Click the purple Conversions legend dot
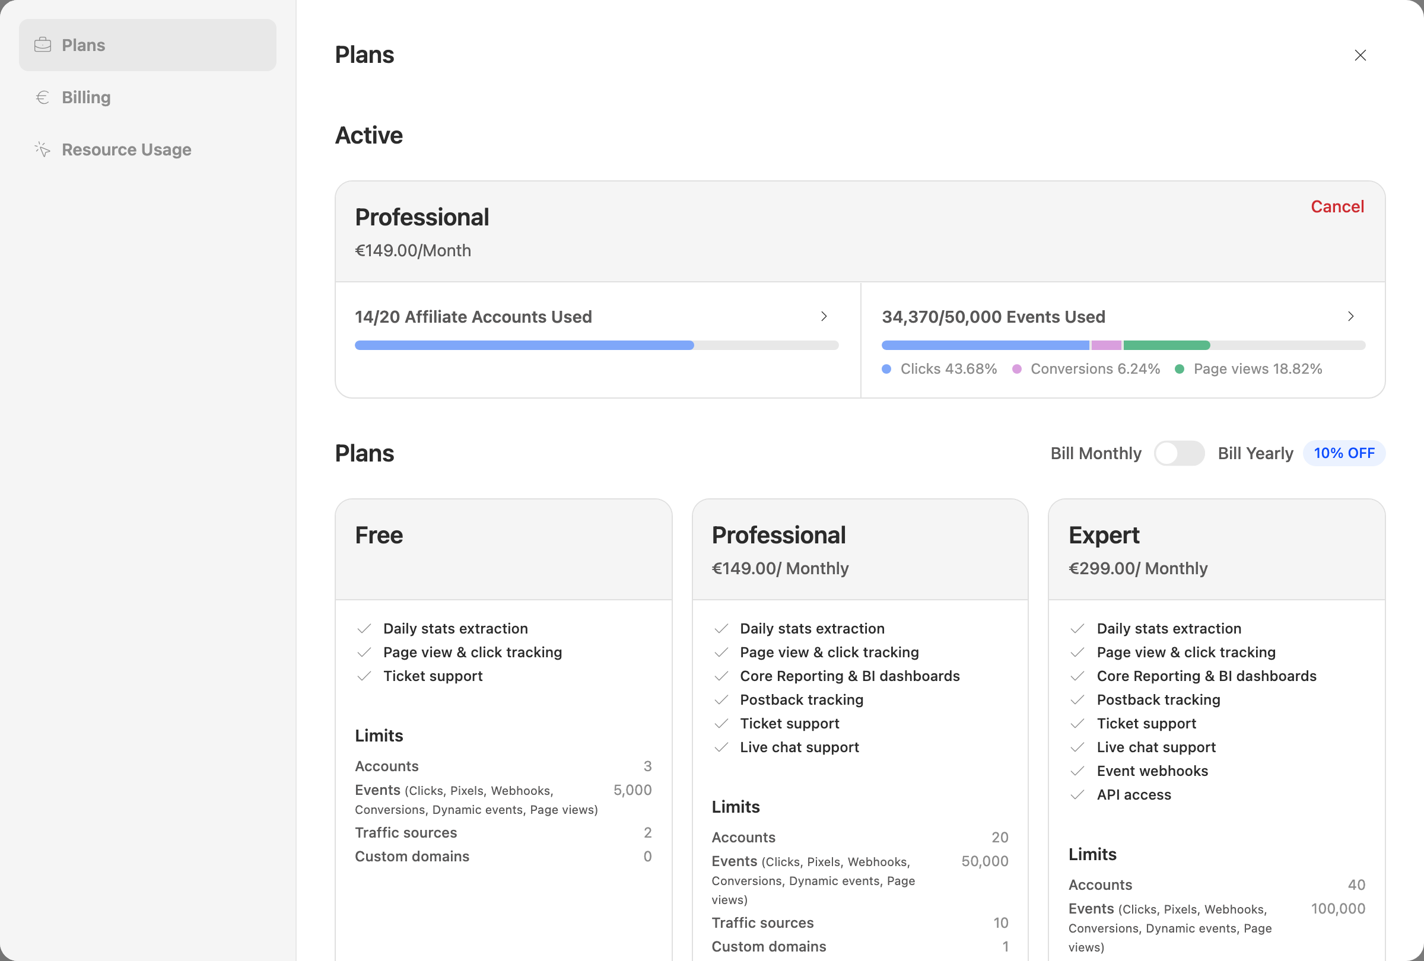The width and height of the screenshot is (1424, 961). (1016, 369)
